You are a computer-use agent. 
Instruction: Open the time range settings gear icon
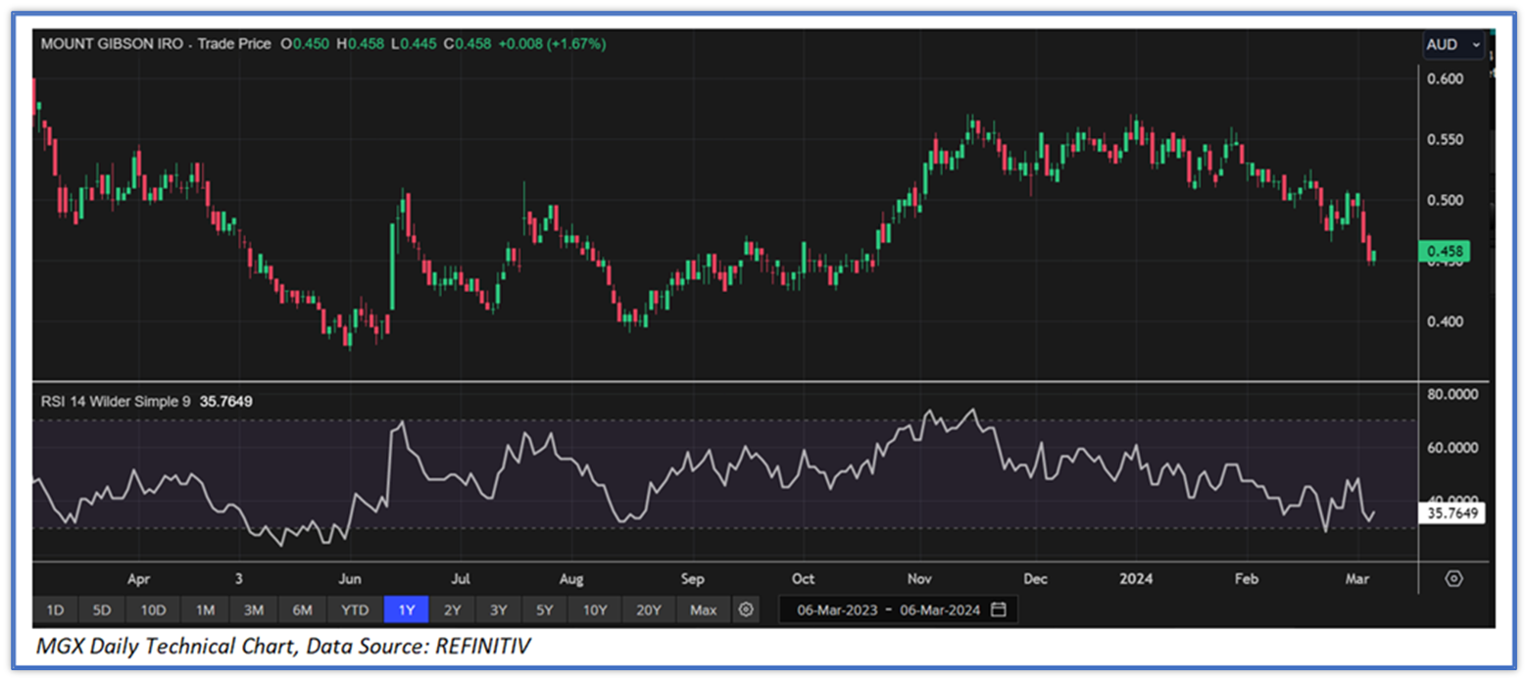(x=746, y=610)
